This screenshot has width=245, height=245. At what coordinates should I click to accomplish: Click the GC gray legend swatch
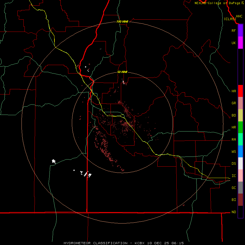(x=240, y=188)
